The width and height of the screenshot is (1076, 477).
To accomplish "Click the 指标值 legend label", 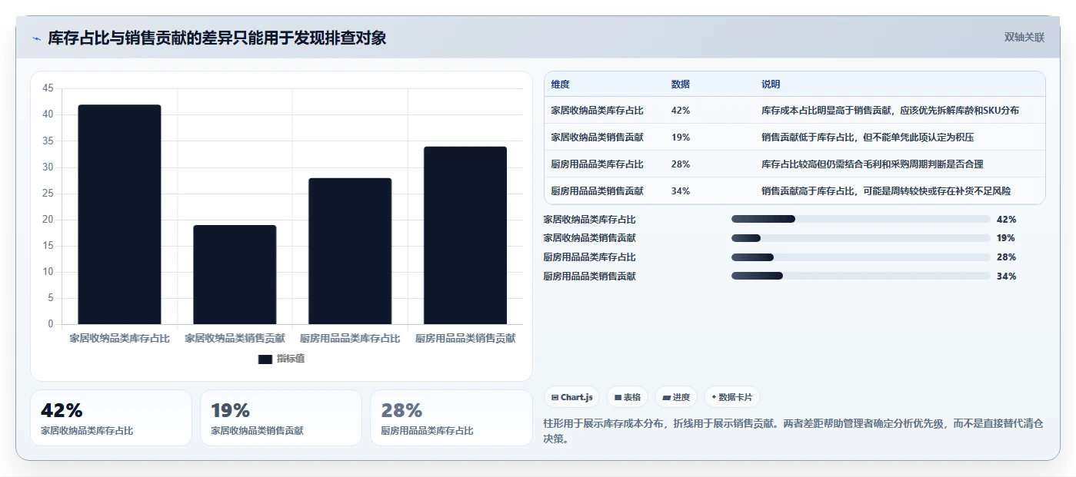I will pos(291,359).
